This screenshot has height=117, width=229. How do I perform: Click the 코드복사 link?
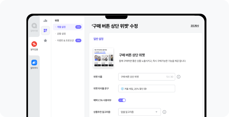pyautogui.click(x=195, y=26)
